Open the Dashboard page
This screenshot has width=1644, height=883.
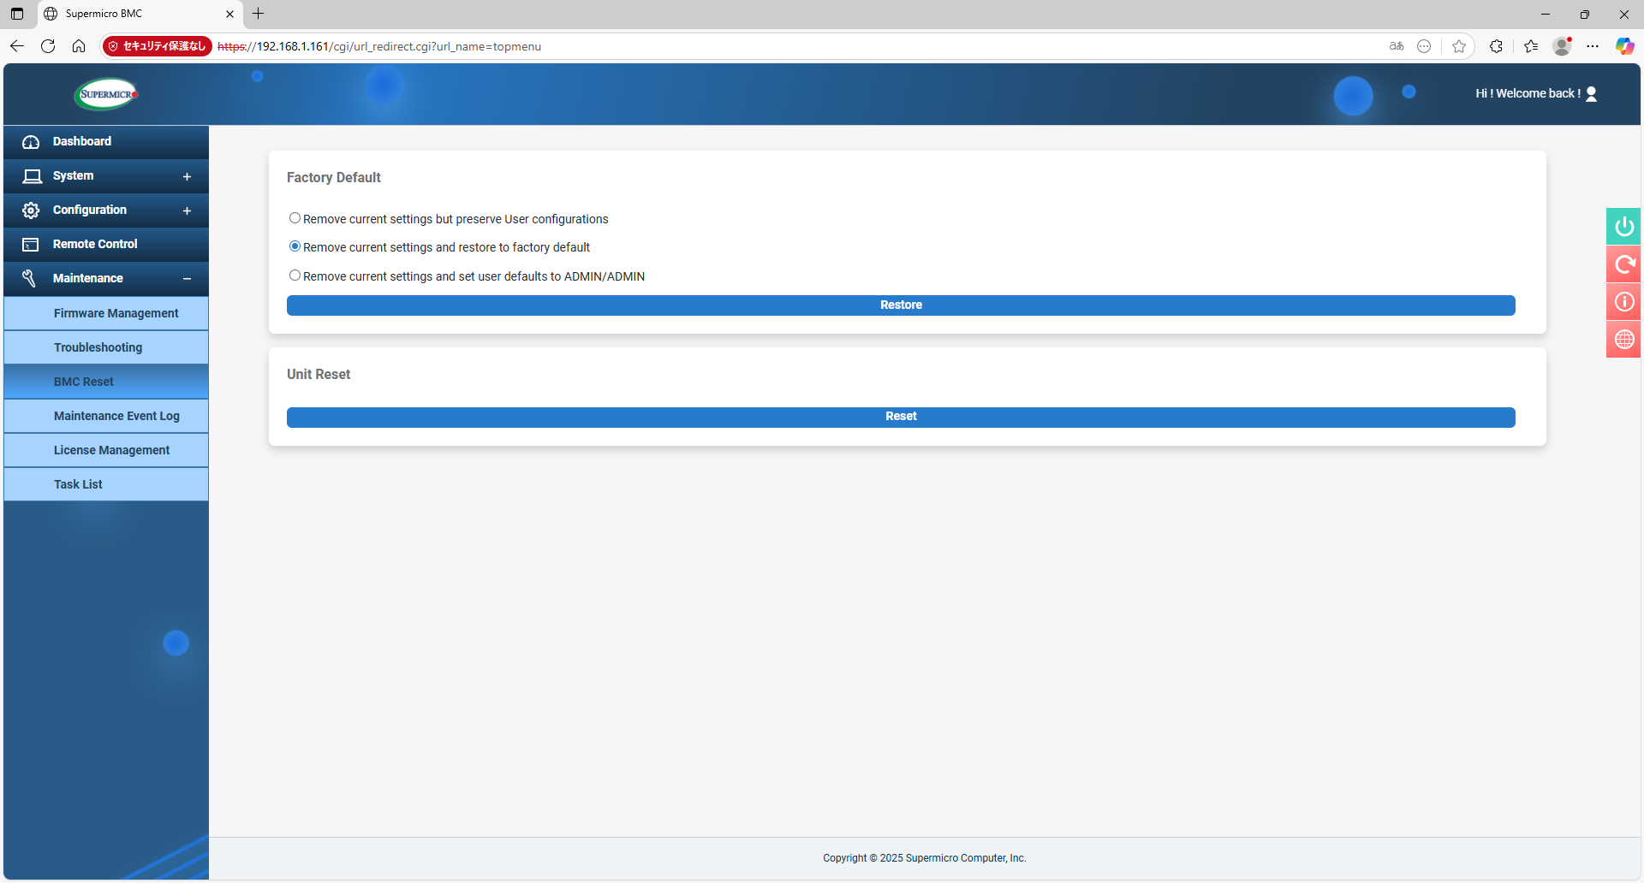[82, 142]
